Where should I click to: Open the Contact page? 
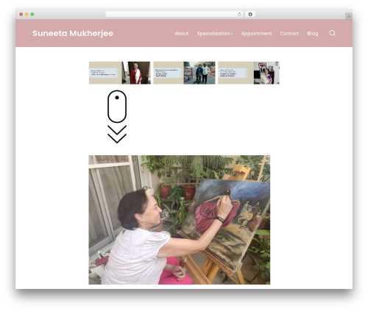click(x=289, y=33)
